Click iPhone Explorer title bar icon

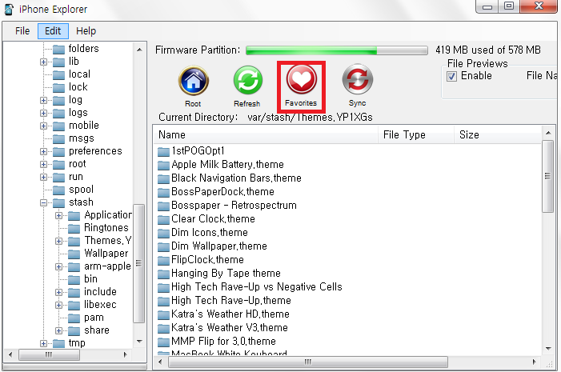(9, 10)
